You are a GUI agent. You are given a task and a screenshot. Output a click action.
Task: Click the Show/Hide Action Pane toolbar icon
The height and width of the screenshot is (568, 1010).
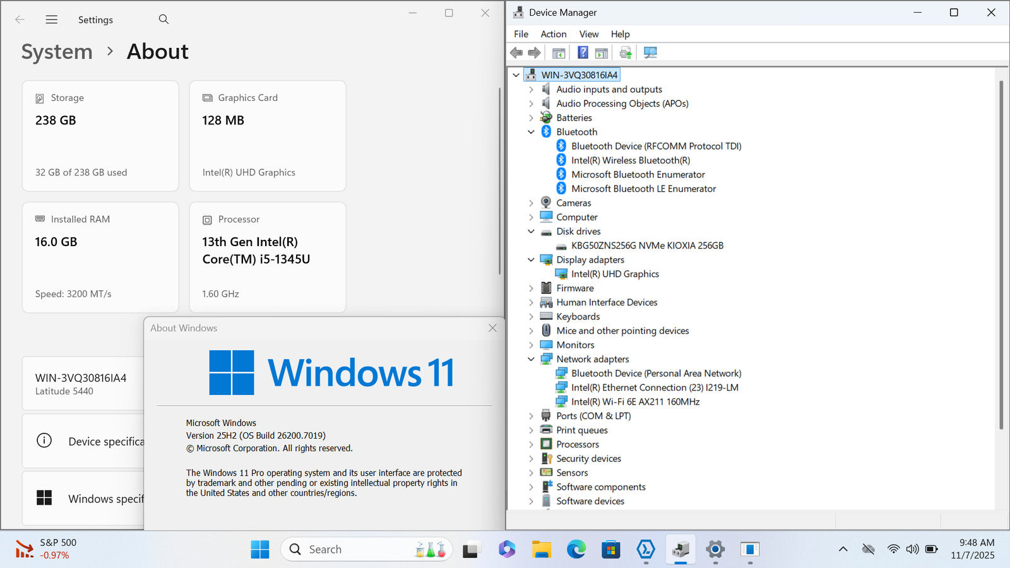point(602,53)
